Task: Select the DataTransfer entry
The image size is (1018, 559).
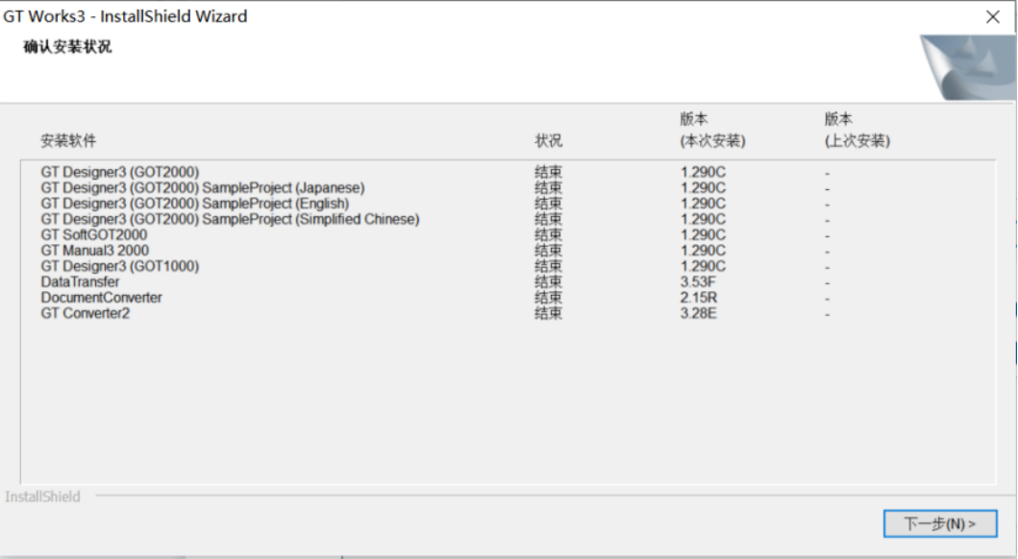Action: (80, 282)
